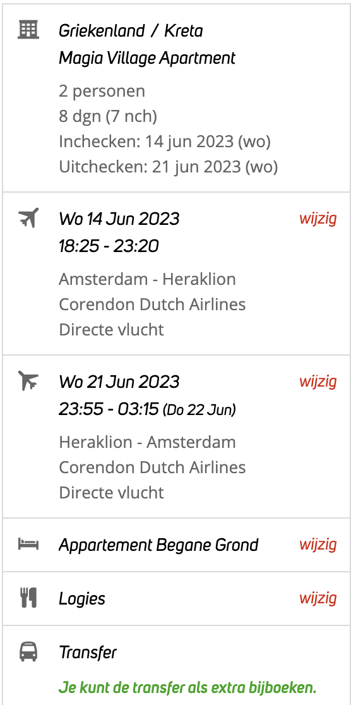Select the Appartement Begane Grond room label
The image size is (351, 705).
(x=158, y=545)
